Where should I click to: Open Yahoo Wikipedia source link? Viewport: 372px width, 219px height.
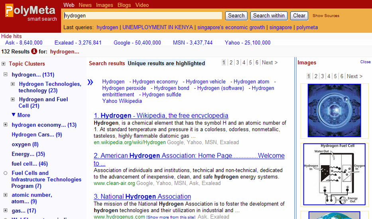point(122,101)
